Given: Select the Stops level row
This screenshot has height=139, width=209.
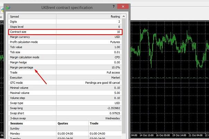Looking at the screenshot, I should [x=65, y=26].
